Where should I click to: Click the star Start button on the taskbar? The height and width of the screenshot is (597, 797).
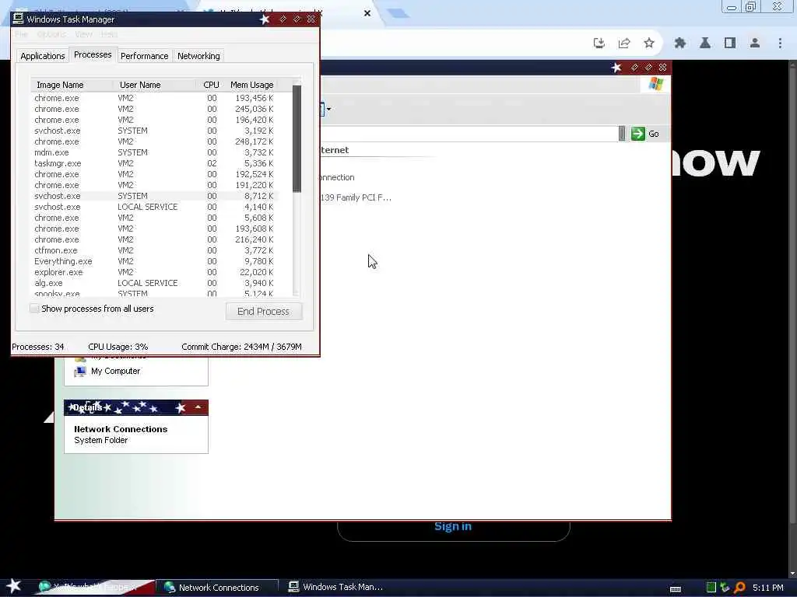click(14, 586)
